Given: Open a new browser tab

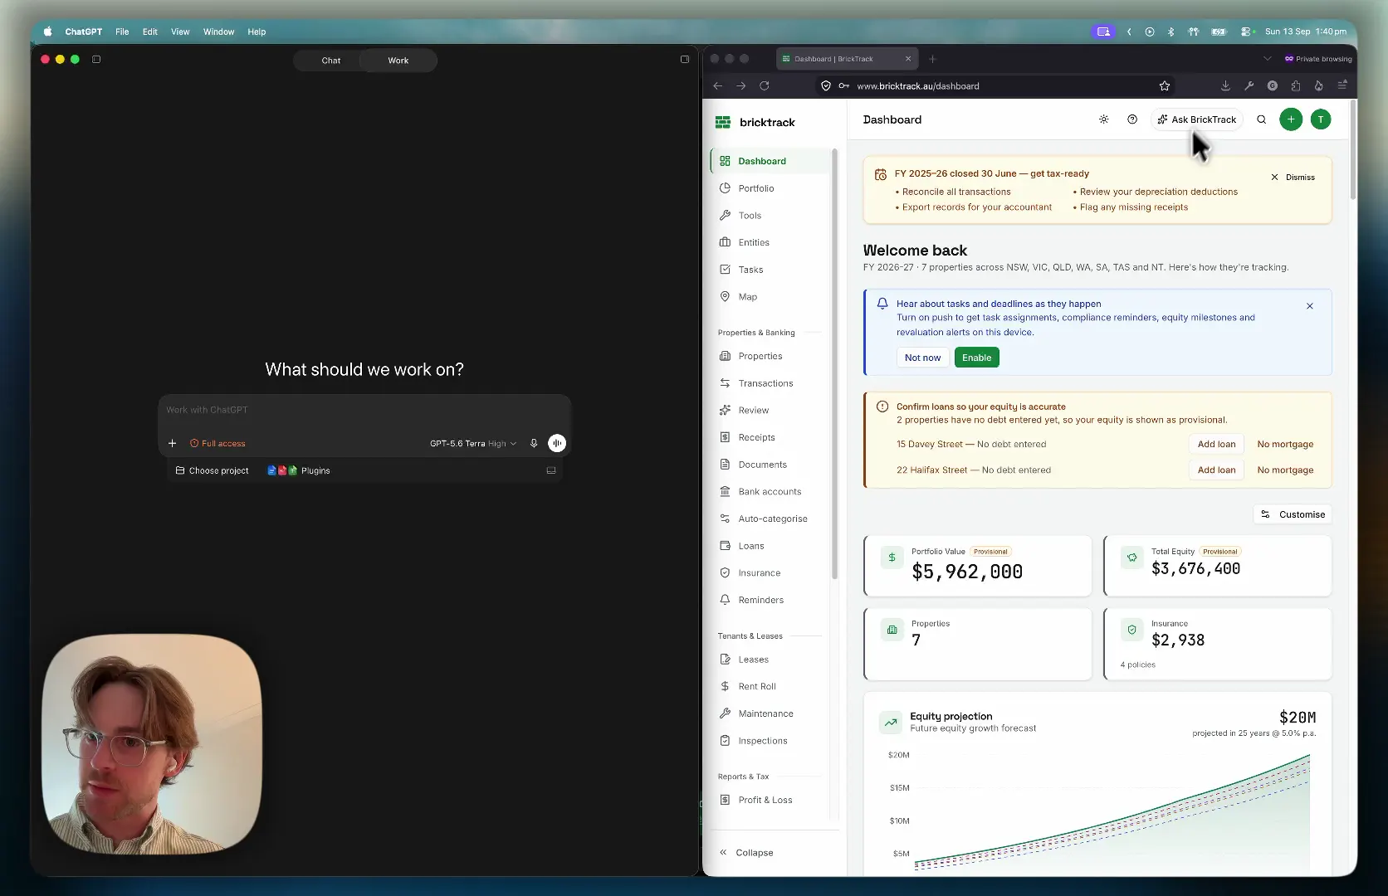Looking at the screenshot, I should 932,59.
